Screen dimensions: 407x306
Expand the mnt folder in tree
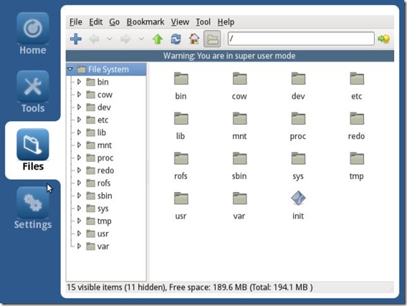pyautogui.click(x=79, y=145)
